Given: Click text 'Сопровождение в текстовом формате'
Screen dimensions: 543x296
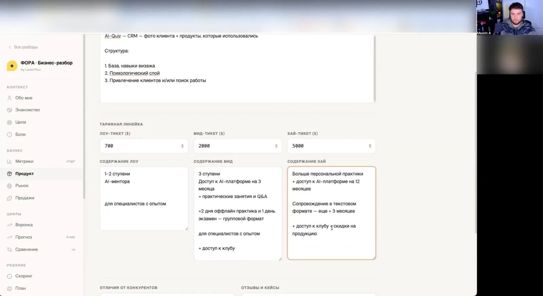Looking at the screenshot, I should tap(324, 207).
